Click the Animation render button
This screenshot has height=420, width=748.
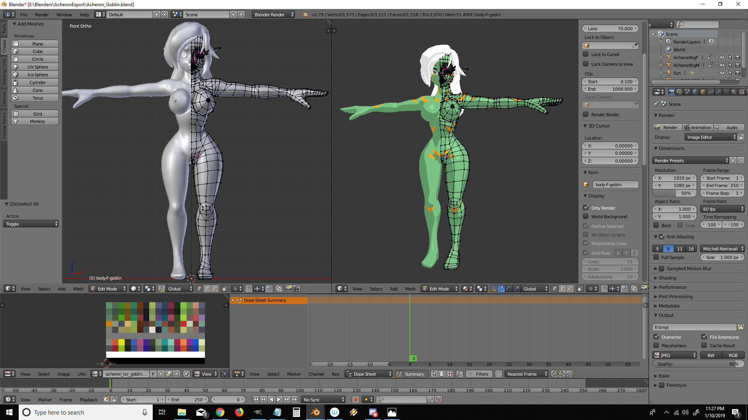point(697,127)
